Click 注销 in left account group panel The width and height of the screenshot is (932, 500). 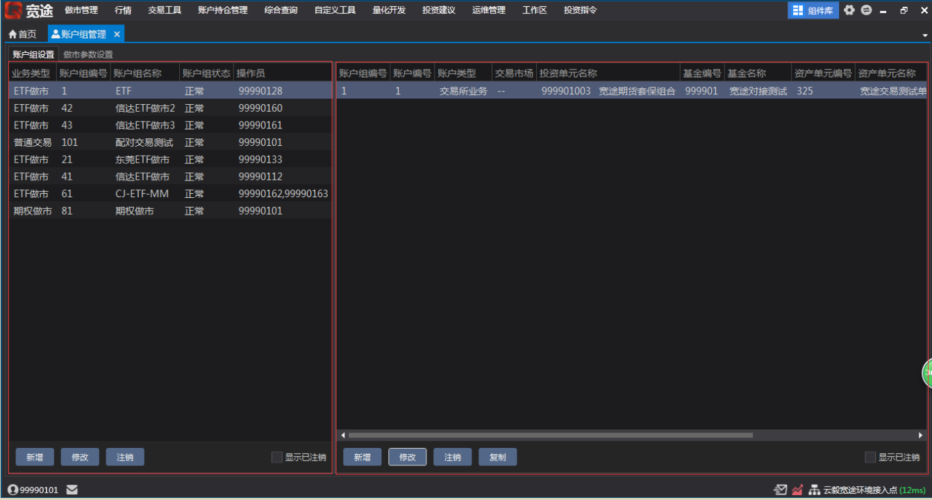(x=125, y=457)
